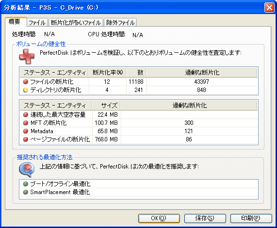Click the 保存(S) button

(x=205, y=218)
